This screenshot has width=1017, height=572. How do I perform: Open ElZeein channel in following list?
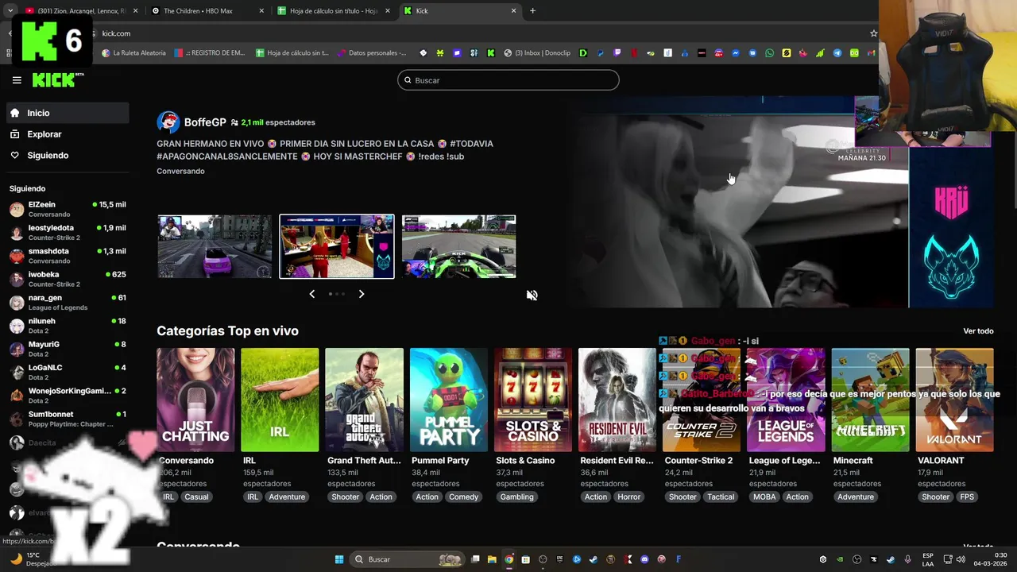pos(68,209)
